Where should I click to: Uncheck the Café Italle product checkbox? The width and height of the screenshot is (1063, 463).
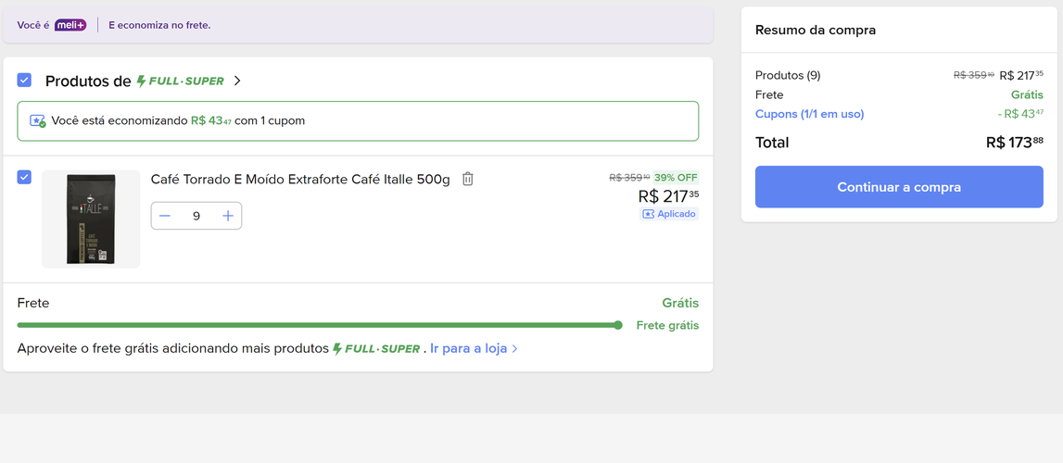tap(24, 178)
